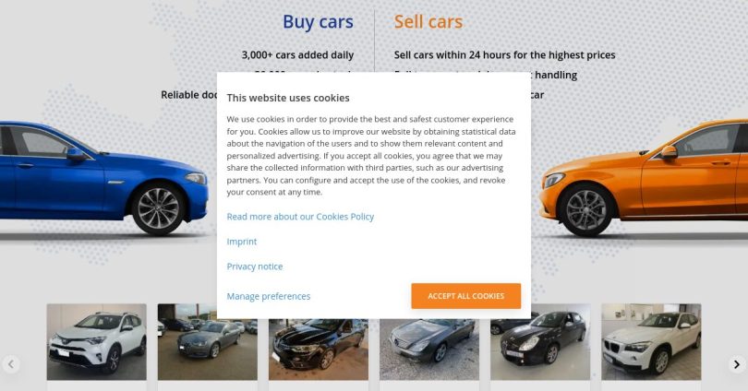Open the grey Mercedes coupe thumbnail

[429, 350]
